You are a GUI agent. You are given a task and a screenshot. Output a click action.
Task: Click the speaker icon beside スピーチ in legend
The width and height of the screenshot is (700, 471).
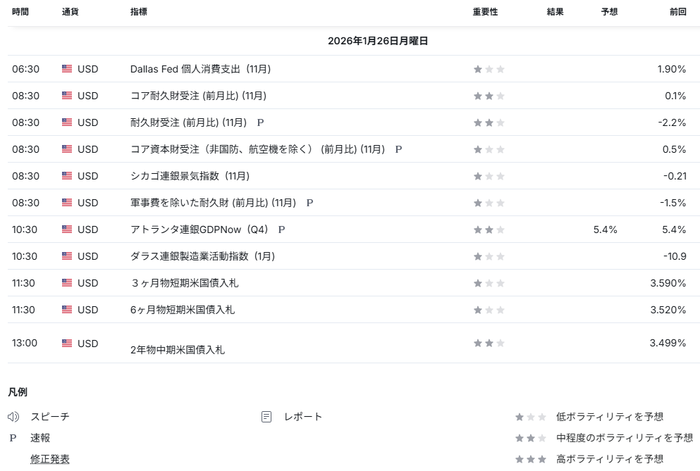pyautogui.click(x=13, y=417)
